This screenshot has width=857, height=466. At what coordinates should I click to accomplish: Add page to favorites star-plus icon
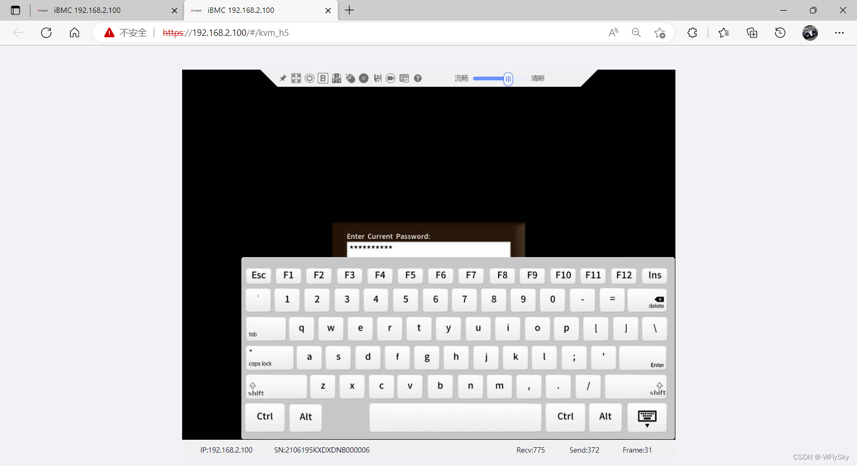(x=660, y=33)
